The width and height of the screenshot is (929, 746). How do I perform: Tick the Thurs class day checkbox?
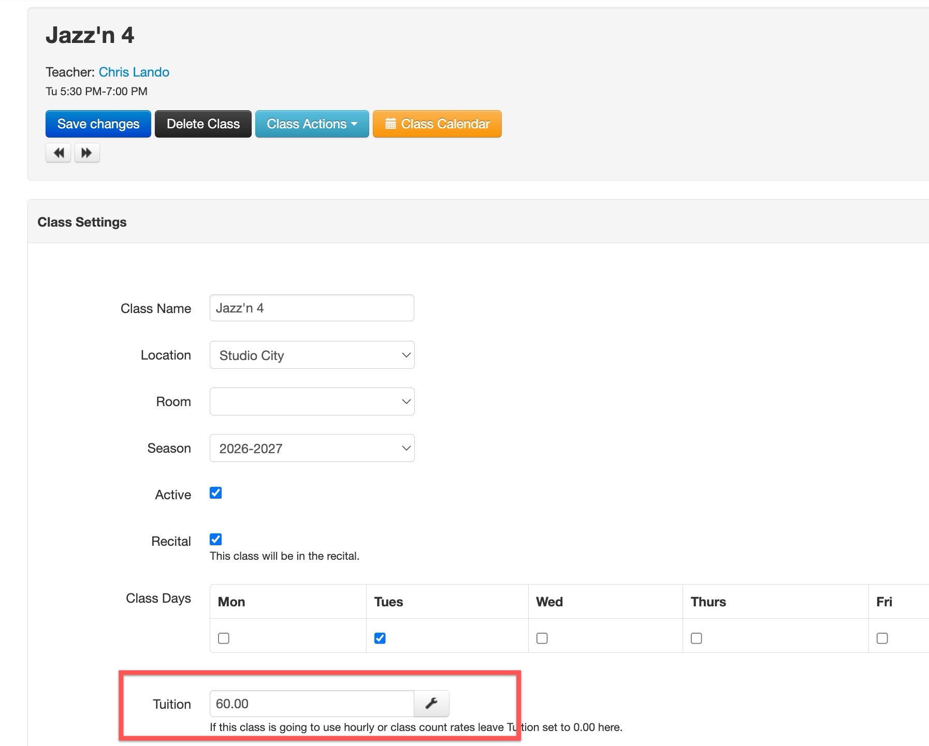(696, 638)
